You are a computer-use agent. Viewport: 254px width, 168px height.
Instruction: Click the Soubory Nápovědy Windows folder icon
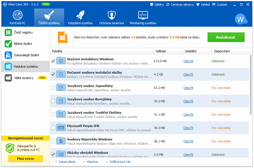click(61, 141)
